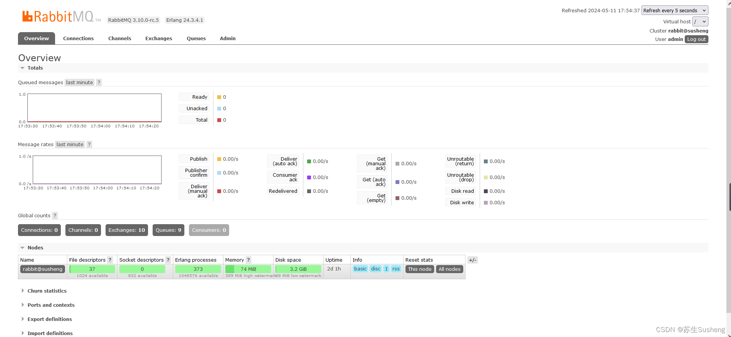Click Consumers: 0 count button

point(209,230)
